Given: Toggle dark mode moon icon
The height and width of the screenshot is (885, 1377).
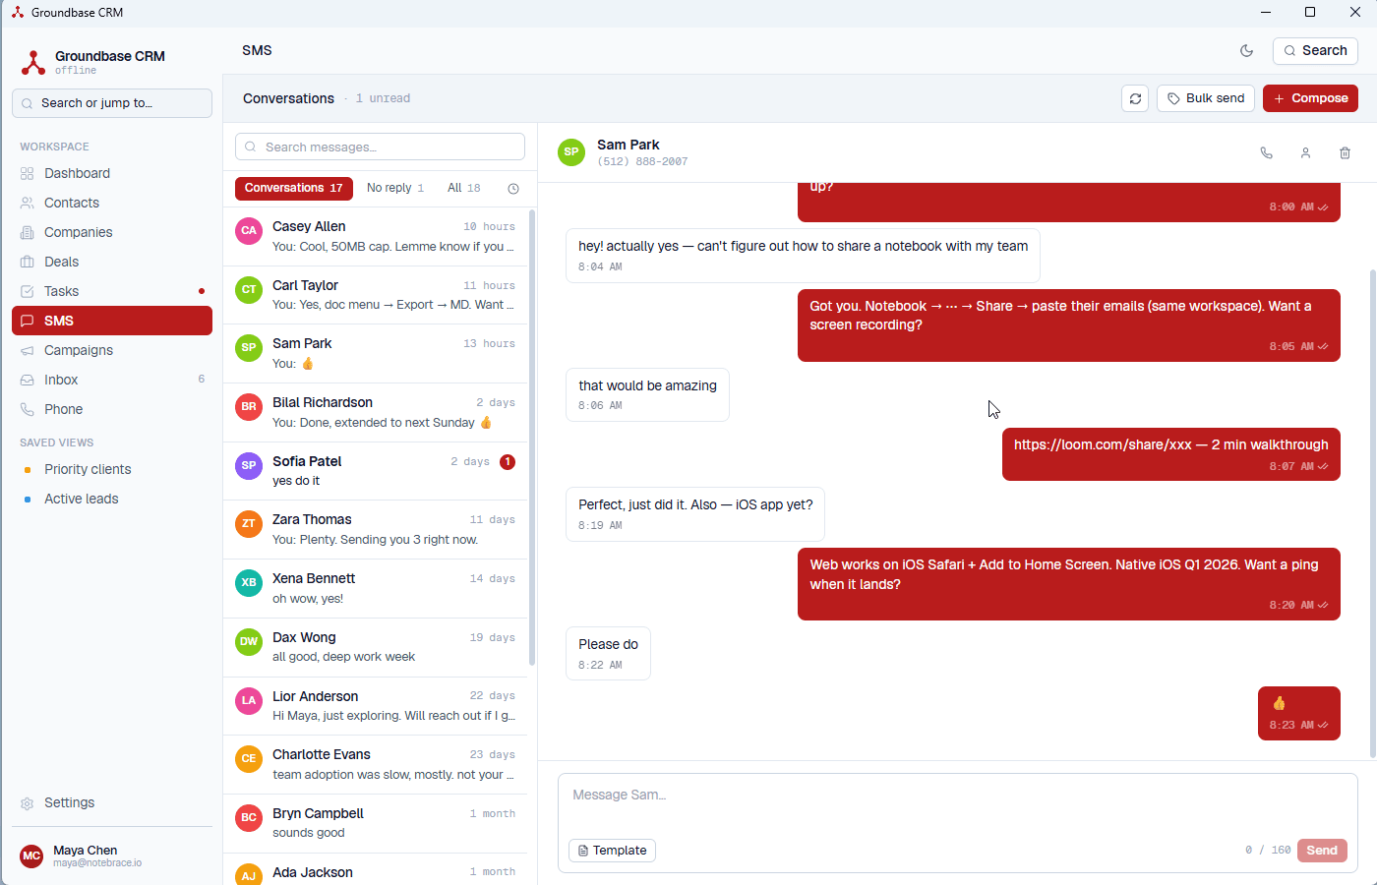Looking at the screenshot, I should (x=1246, y=51).
